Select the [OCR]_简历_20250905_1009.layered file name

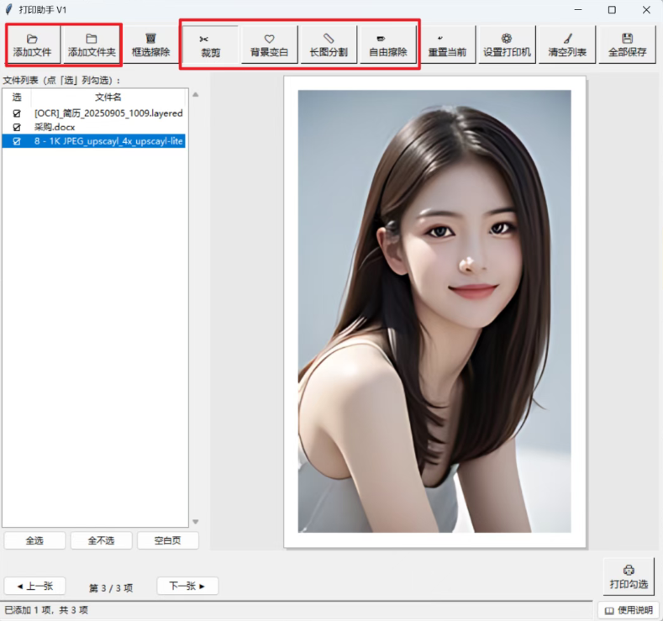[x=108, y=113]
